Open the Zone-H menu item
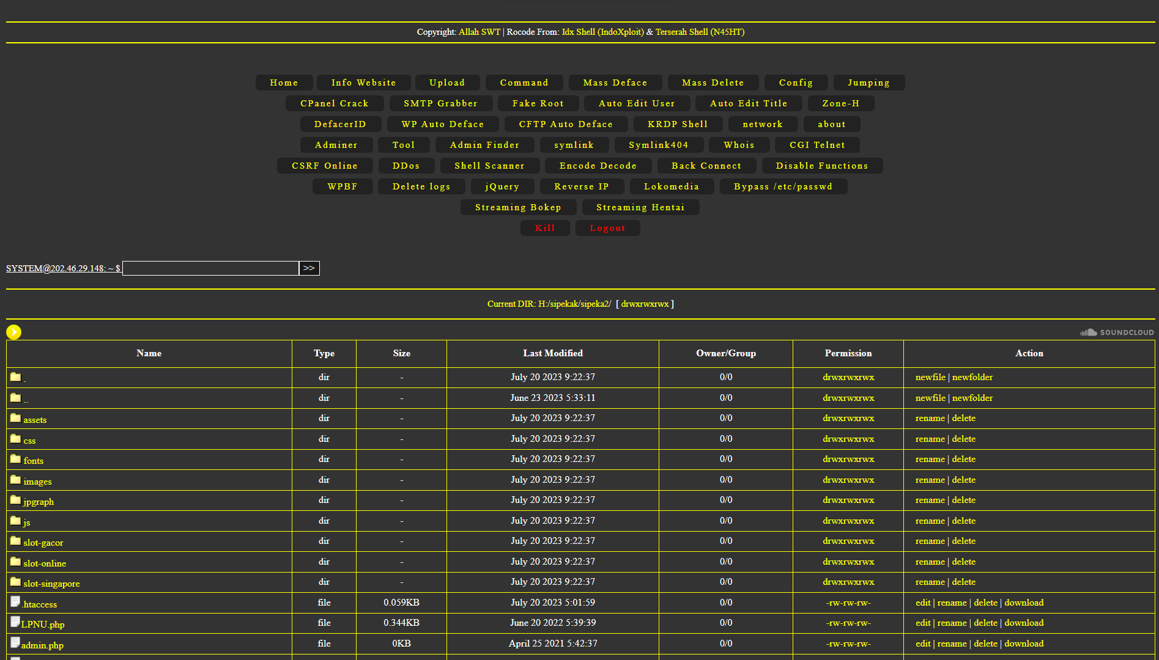 pos(841,103)
